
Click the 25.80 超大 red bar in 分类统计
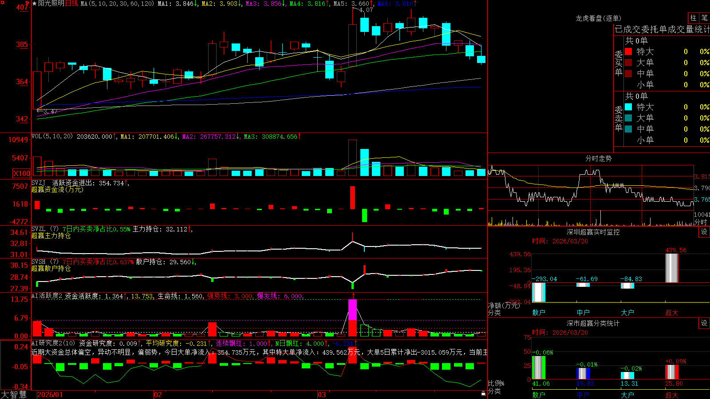(x=672, y=372)
